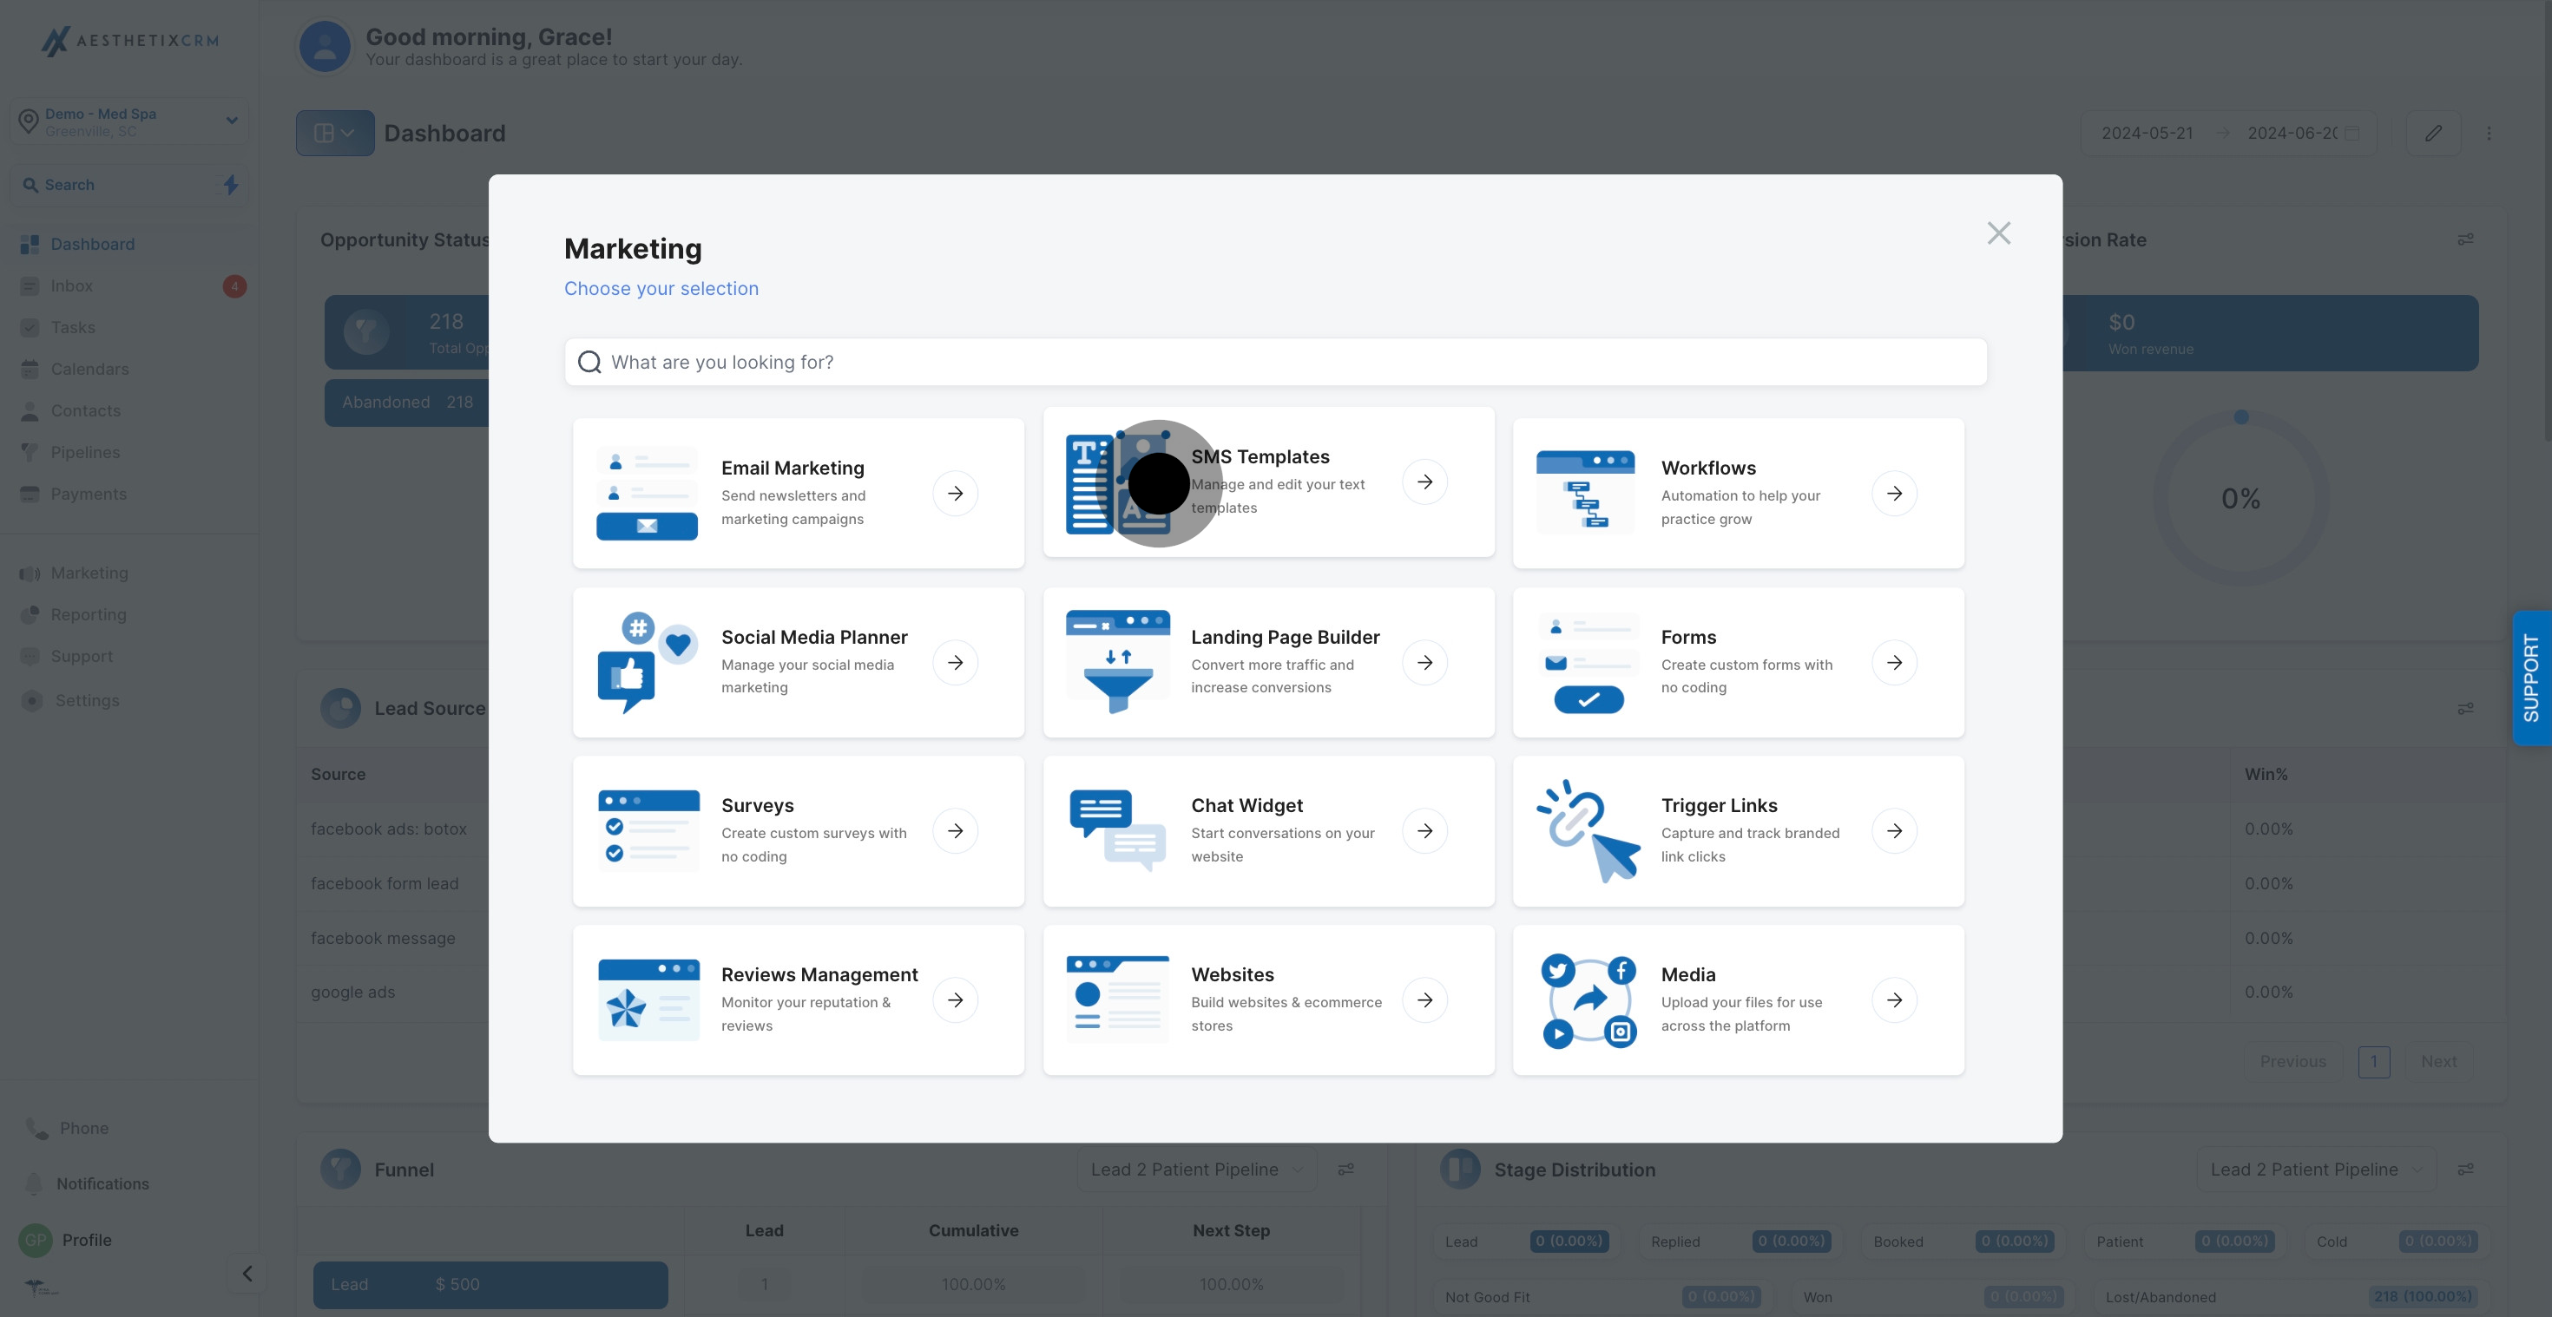Image resolution: width=2552 pixels, height=1317 pixels.
Task: Click the Next pagination button
Action: click(2438, 1062)
